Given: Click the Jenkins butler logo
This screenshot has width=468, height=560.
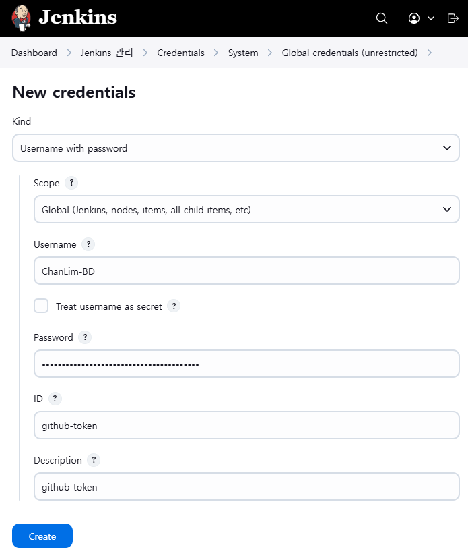Looking at the screenshot, I should tap(21, 18).
